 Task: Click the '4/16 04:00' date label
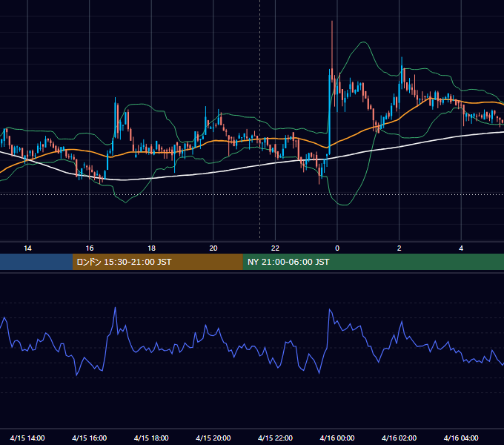pos(461,438)
